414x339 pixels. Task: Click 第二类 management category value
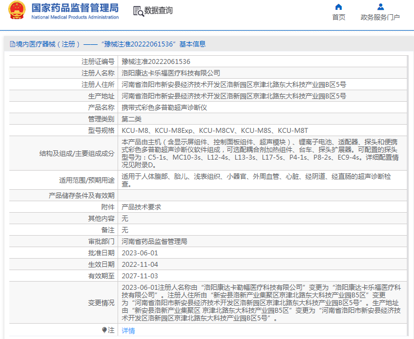point(131,119)
